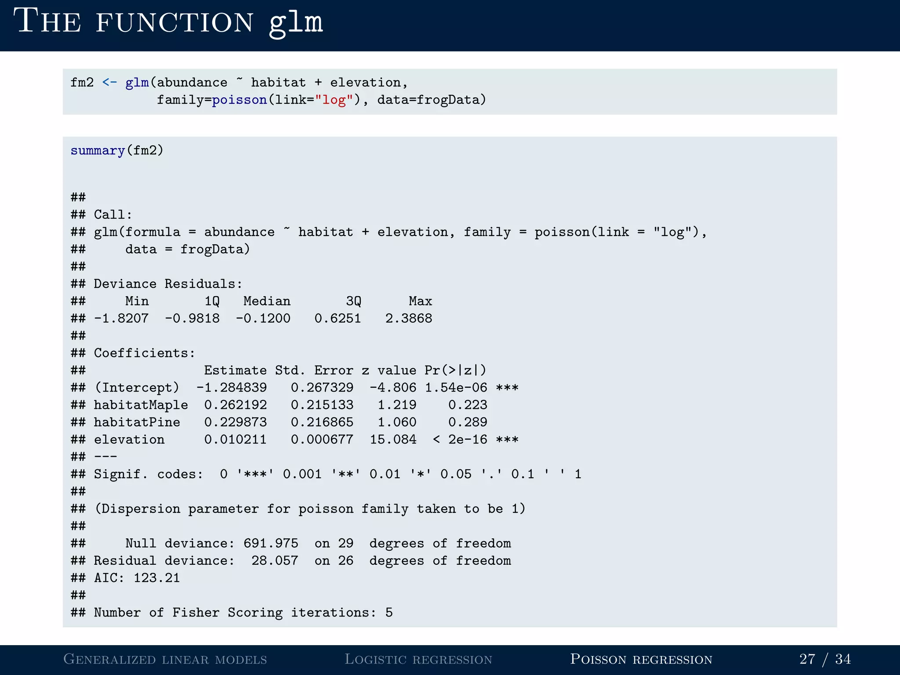Click the 'Std. Error' column header
Viewport: 900px width, 675px height.
tap(314, 370)
